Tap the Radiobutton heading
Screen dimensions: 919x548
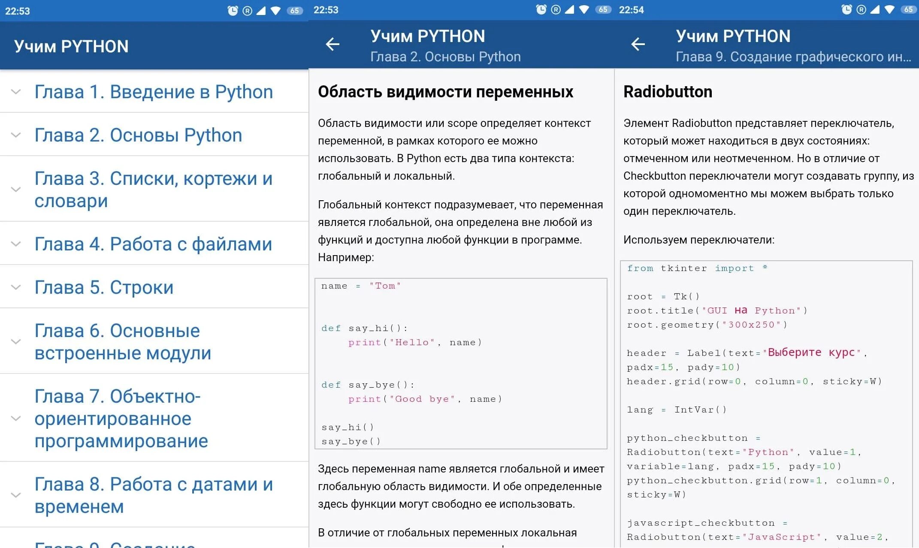click(668, 92)
